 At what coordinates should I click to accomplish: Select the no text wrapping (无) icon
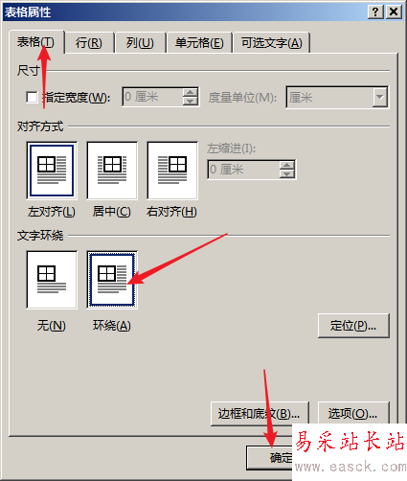point(52,280)
